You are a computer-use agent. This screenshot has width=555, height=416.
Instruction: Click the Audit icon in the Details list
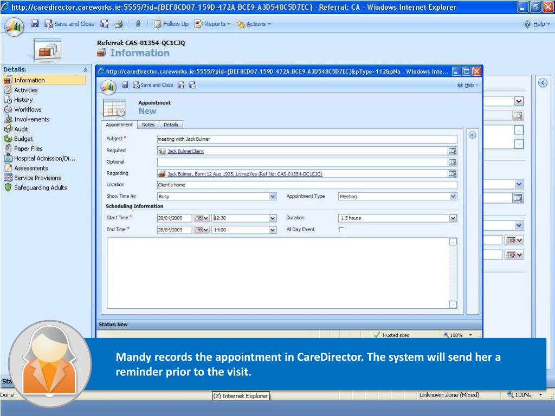tap(8, 129)
